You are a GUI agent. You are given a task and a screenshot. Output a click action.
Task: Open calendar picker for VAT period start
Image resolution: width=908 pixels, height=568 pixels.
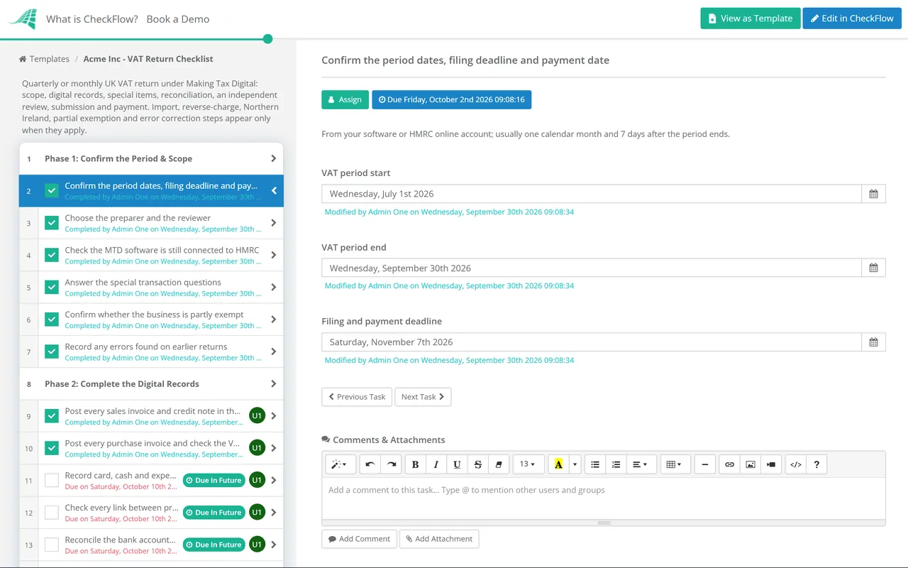pos(873,194)
